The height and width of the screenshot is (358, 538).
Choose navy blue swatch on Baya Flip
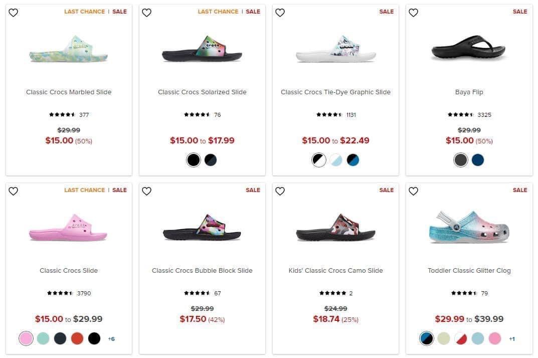478,160
